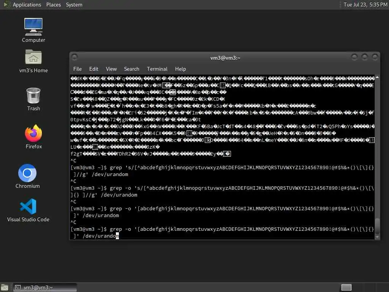Click the 'Computer' label under the icon
Image resolution: width=389 pixels, height=292 pixels.
(33, 40)
